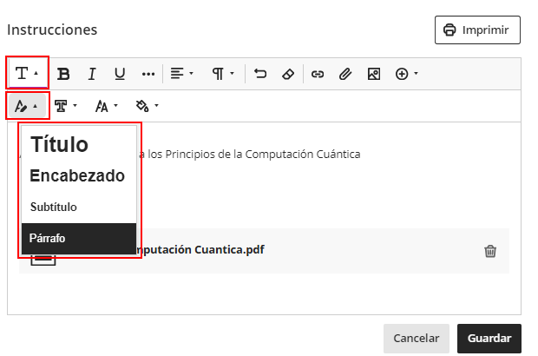
Task: Pick Subtítulo from the style list
Action: click(54, 208)
